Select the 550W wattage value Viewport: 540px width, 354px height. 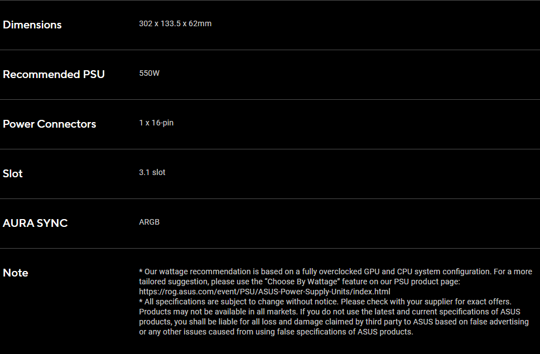pos(149,73)
